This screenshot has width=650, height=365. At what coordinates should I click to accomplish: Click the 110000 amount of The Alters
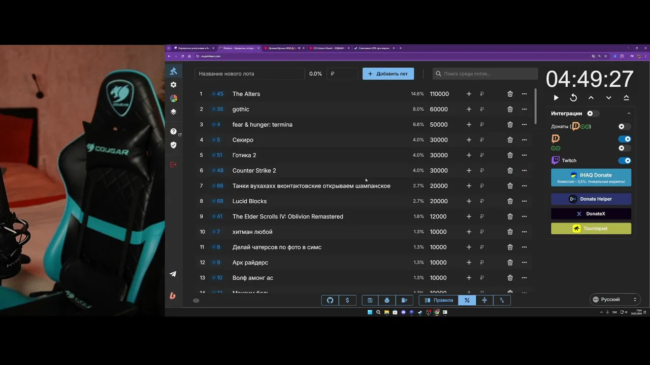(x=439, y=94)
